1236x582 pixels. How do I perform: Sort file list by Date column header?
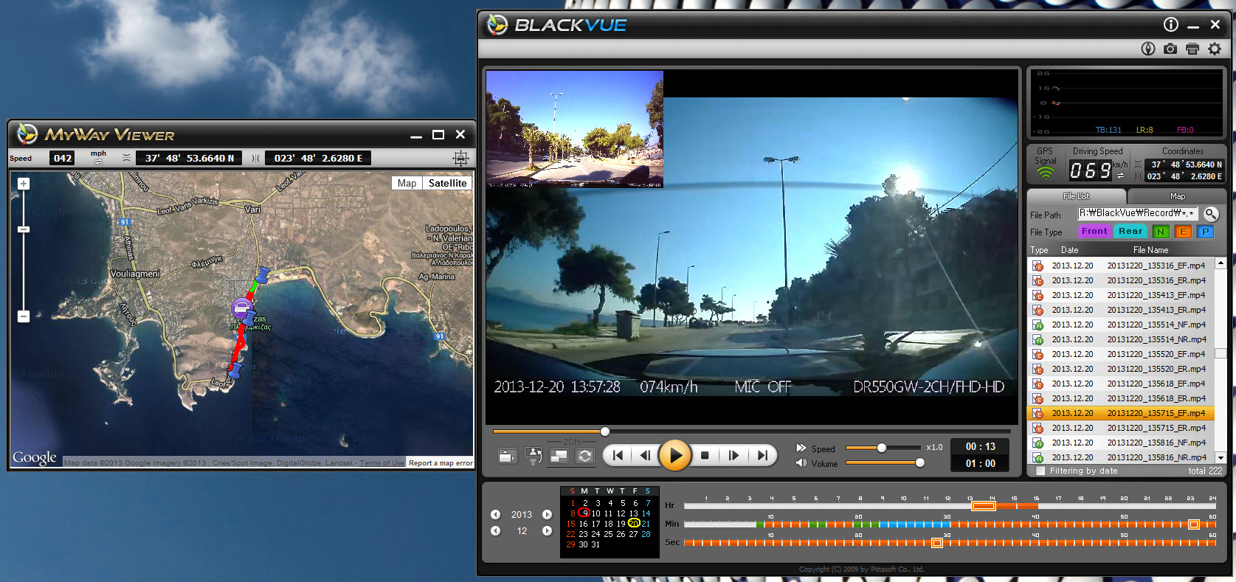1069,250
